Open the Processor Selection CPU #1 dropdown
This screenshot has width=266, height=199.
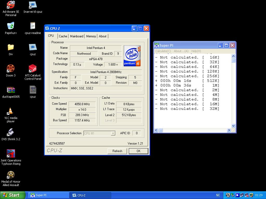point(99,133)
